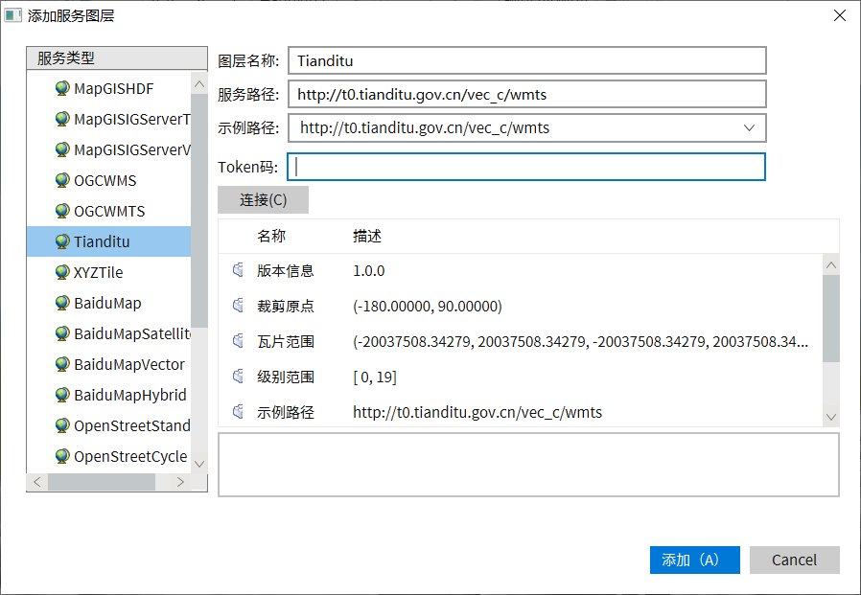Viewport: 861px width, 595px height.
Task: Click the service list scroll right arrow
Action: coord(180,482)
